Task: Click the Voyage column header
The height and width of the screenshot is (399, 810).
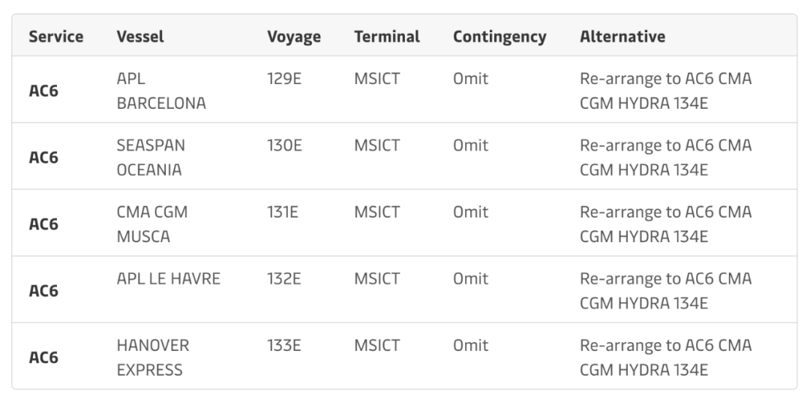Action: tap(294, 36)
